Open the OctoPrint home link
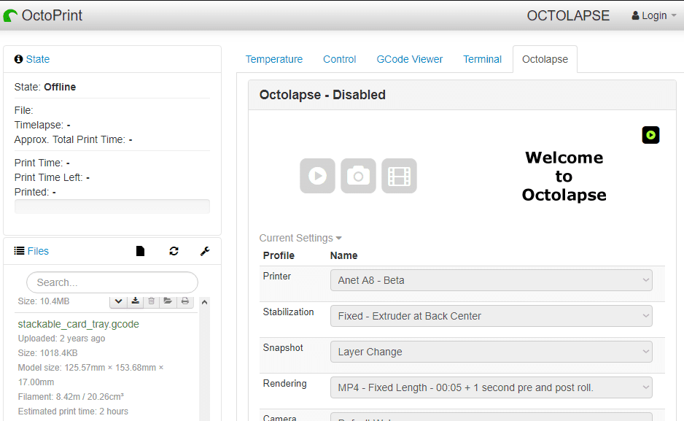Viewport: 684px width, 421px height. pyautogui.click(x=43, y=16)
